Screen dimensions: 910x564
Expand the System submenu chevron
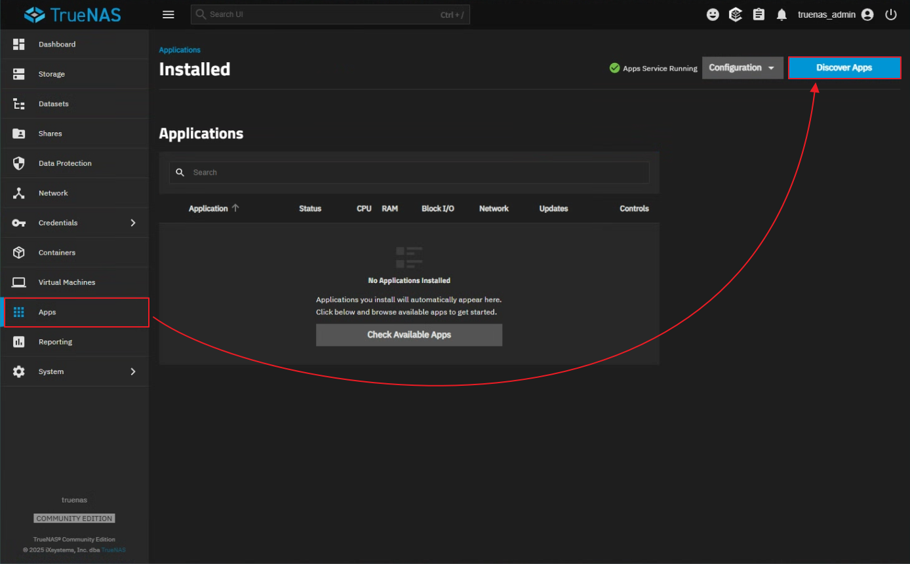(x=133, y=371)
